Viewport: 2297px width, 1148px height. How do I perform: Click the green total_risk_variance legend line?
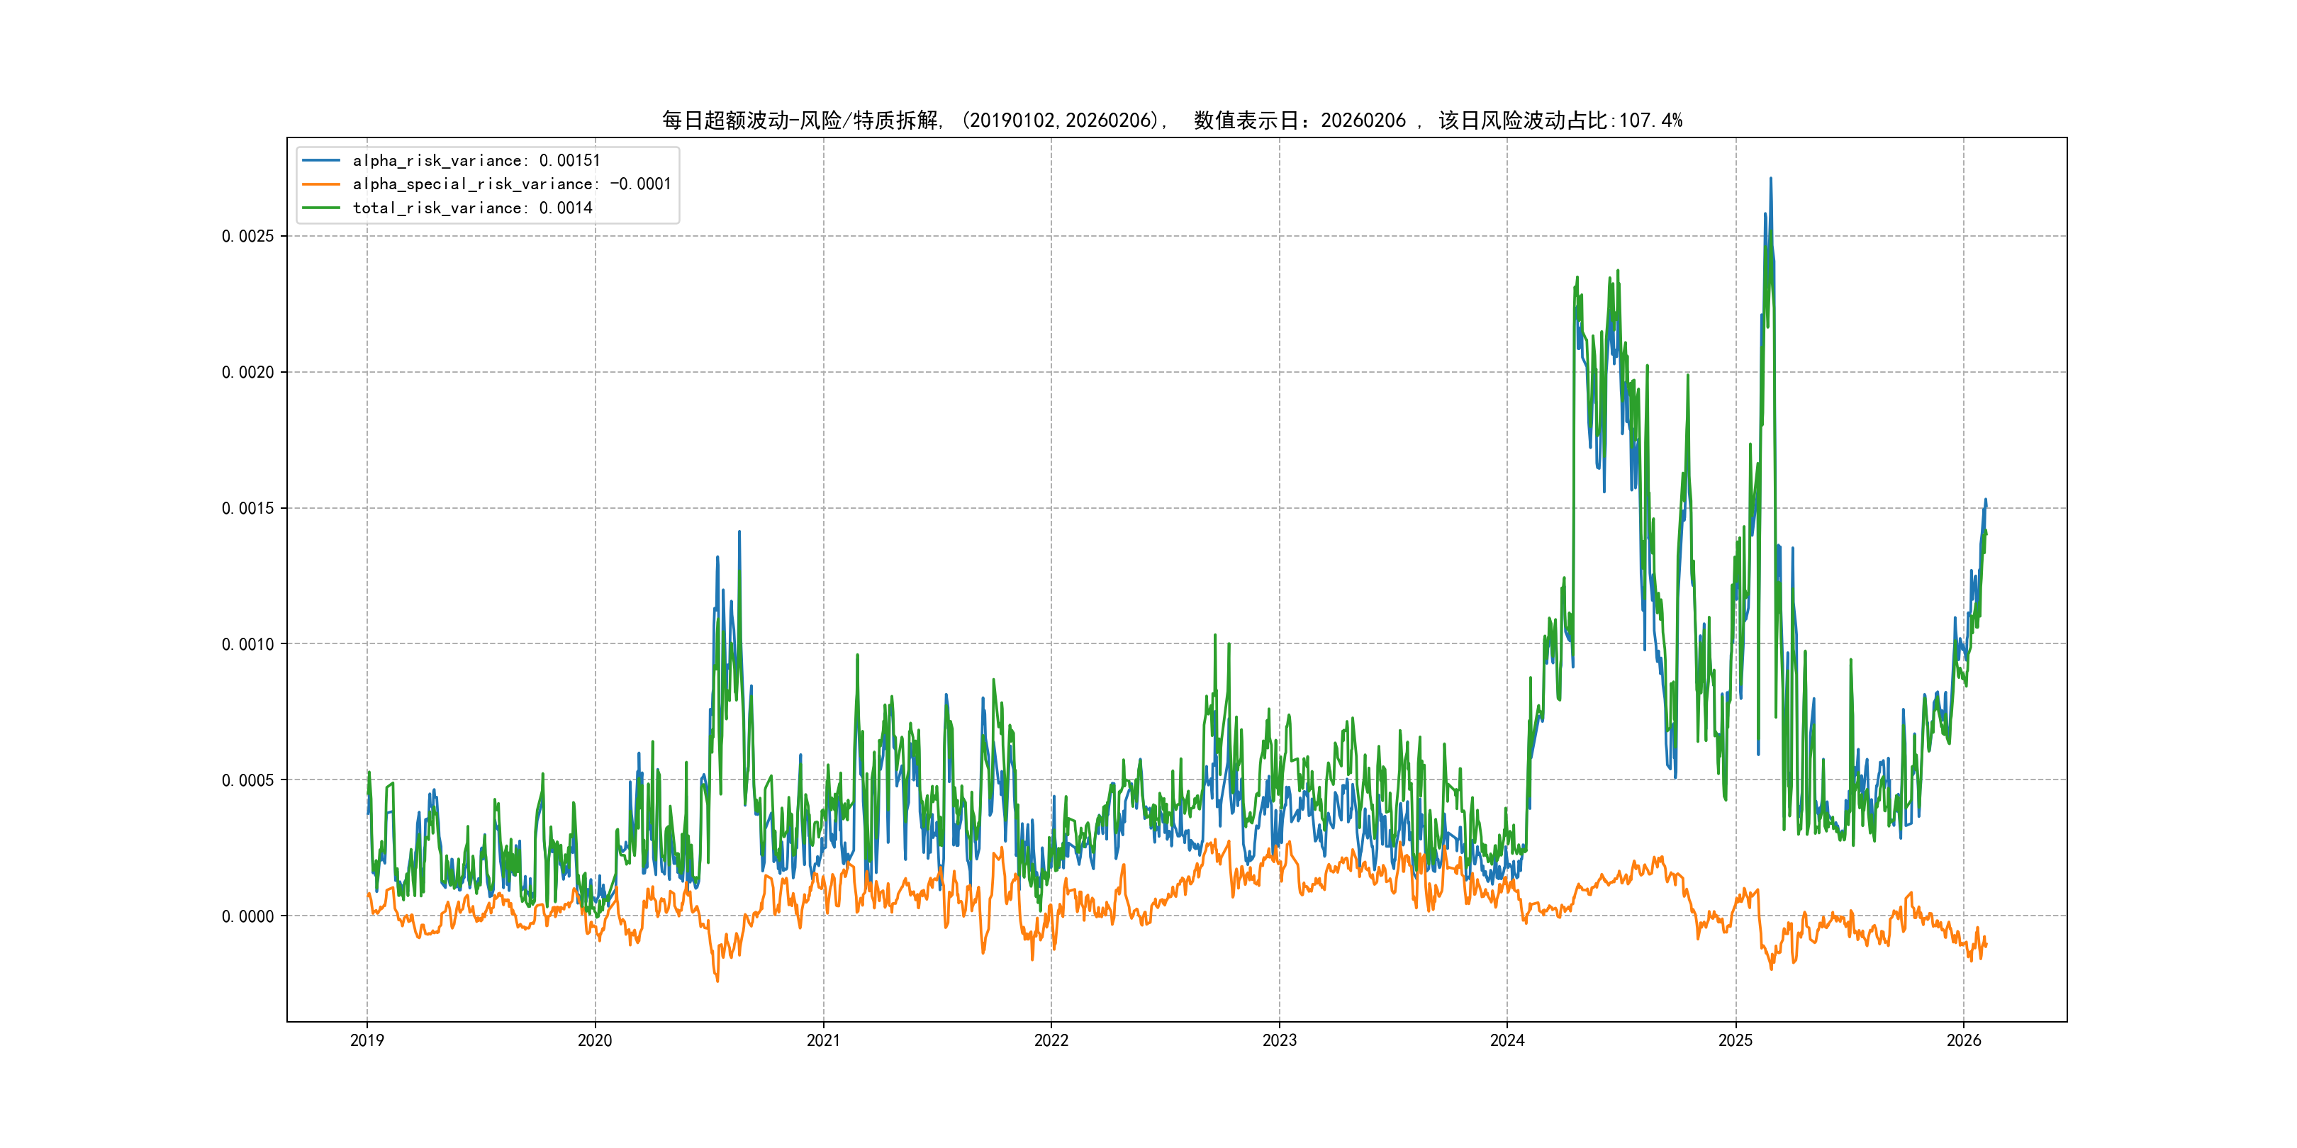(x=321, y=208)
